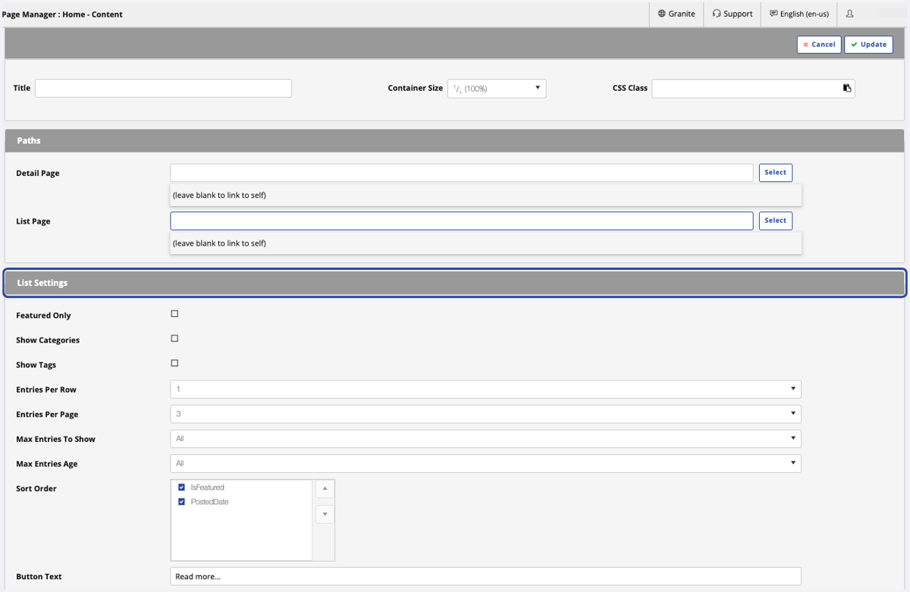Open the Container Size dropdown
Image resolution: width=910 pixels, height=592 pixels.
pos(497,88)
